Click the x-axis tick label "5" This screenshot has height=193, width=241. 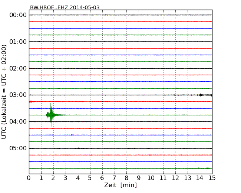pyautogui.click(x=90, y=178)
